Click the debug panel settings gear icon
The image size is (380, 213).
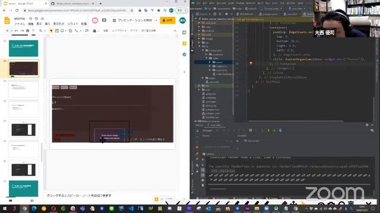(367, 125)
